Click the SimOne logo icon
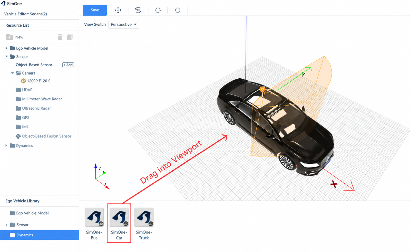The height and width of the screenshot is (252, 410). pyautogui.click(x=3, y=4)
